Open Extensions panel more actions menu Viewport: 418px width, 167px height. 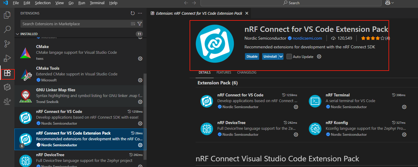click(140, 13)
